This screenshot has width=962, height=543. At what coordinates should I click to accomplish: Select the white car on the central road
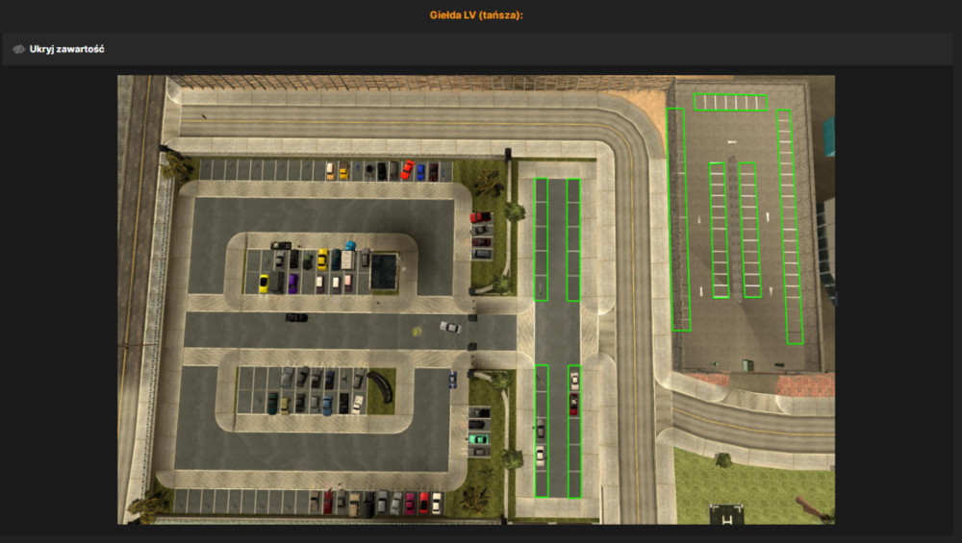pos(449,328)
